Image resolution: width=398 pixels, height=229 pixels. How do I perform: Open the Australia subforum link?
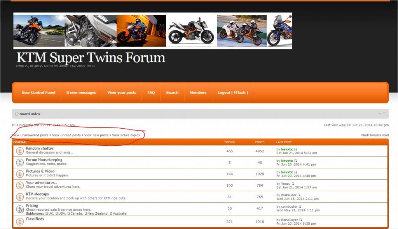click(x=120, y=213)
